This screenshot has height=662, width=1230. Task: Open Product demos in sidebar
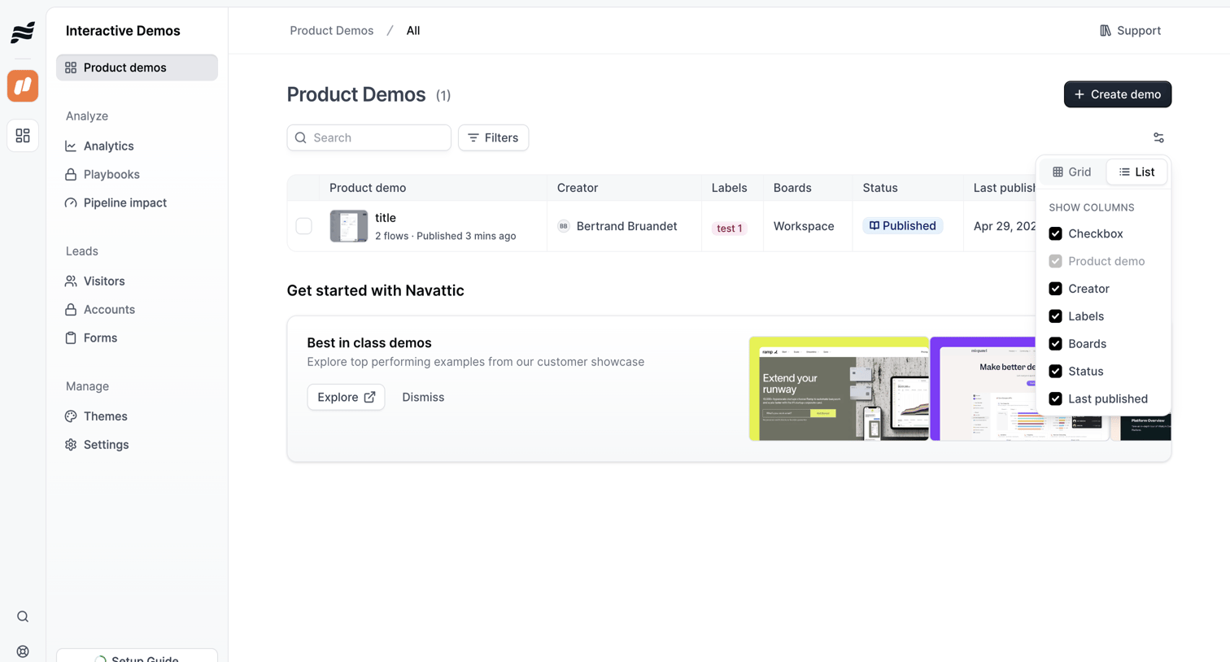(x=137, y=68)
